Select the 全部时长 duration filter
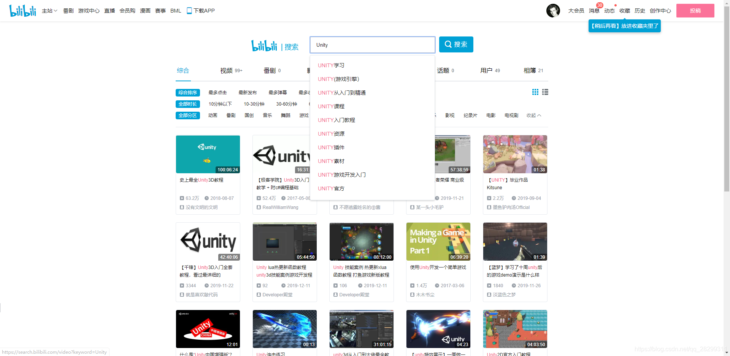The height and width of the screenshot is (356, 730). click(x=188, y=104)
